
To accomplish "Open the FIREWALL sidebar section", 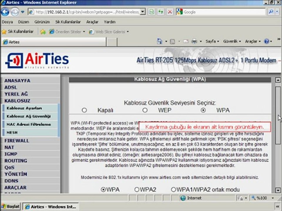I will point(17,141).
